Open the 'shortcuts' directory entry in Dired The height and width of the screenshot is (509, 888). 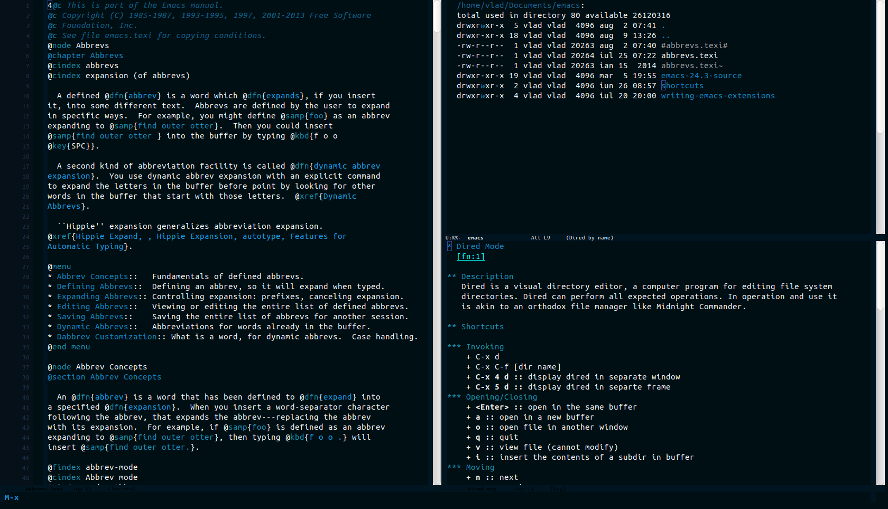click(x=682, y=86)
